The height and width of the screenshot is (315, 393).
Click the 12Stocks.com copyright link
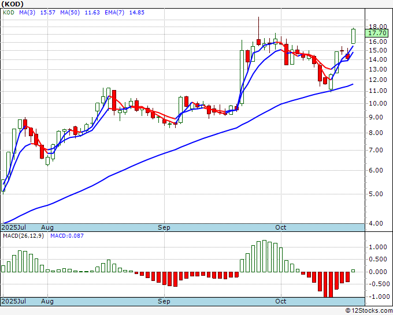(x=369, y=310)
